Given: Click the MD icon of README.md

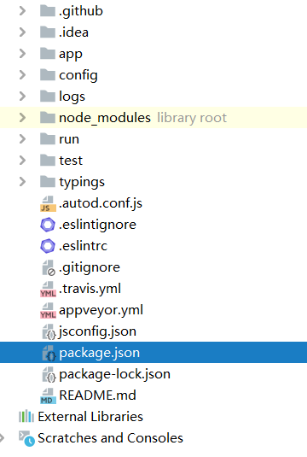Looking at the screenshot, I should [x=48, y=395].
